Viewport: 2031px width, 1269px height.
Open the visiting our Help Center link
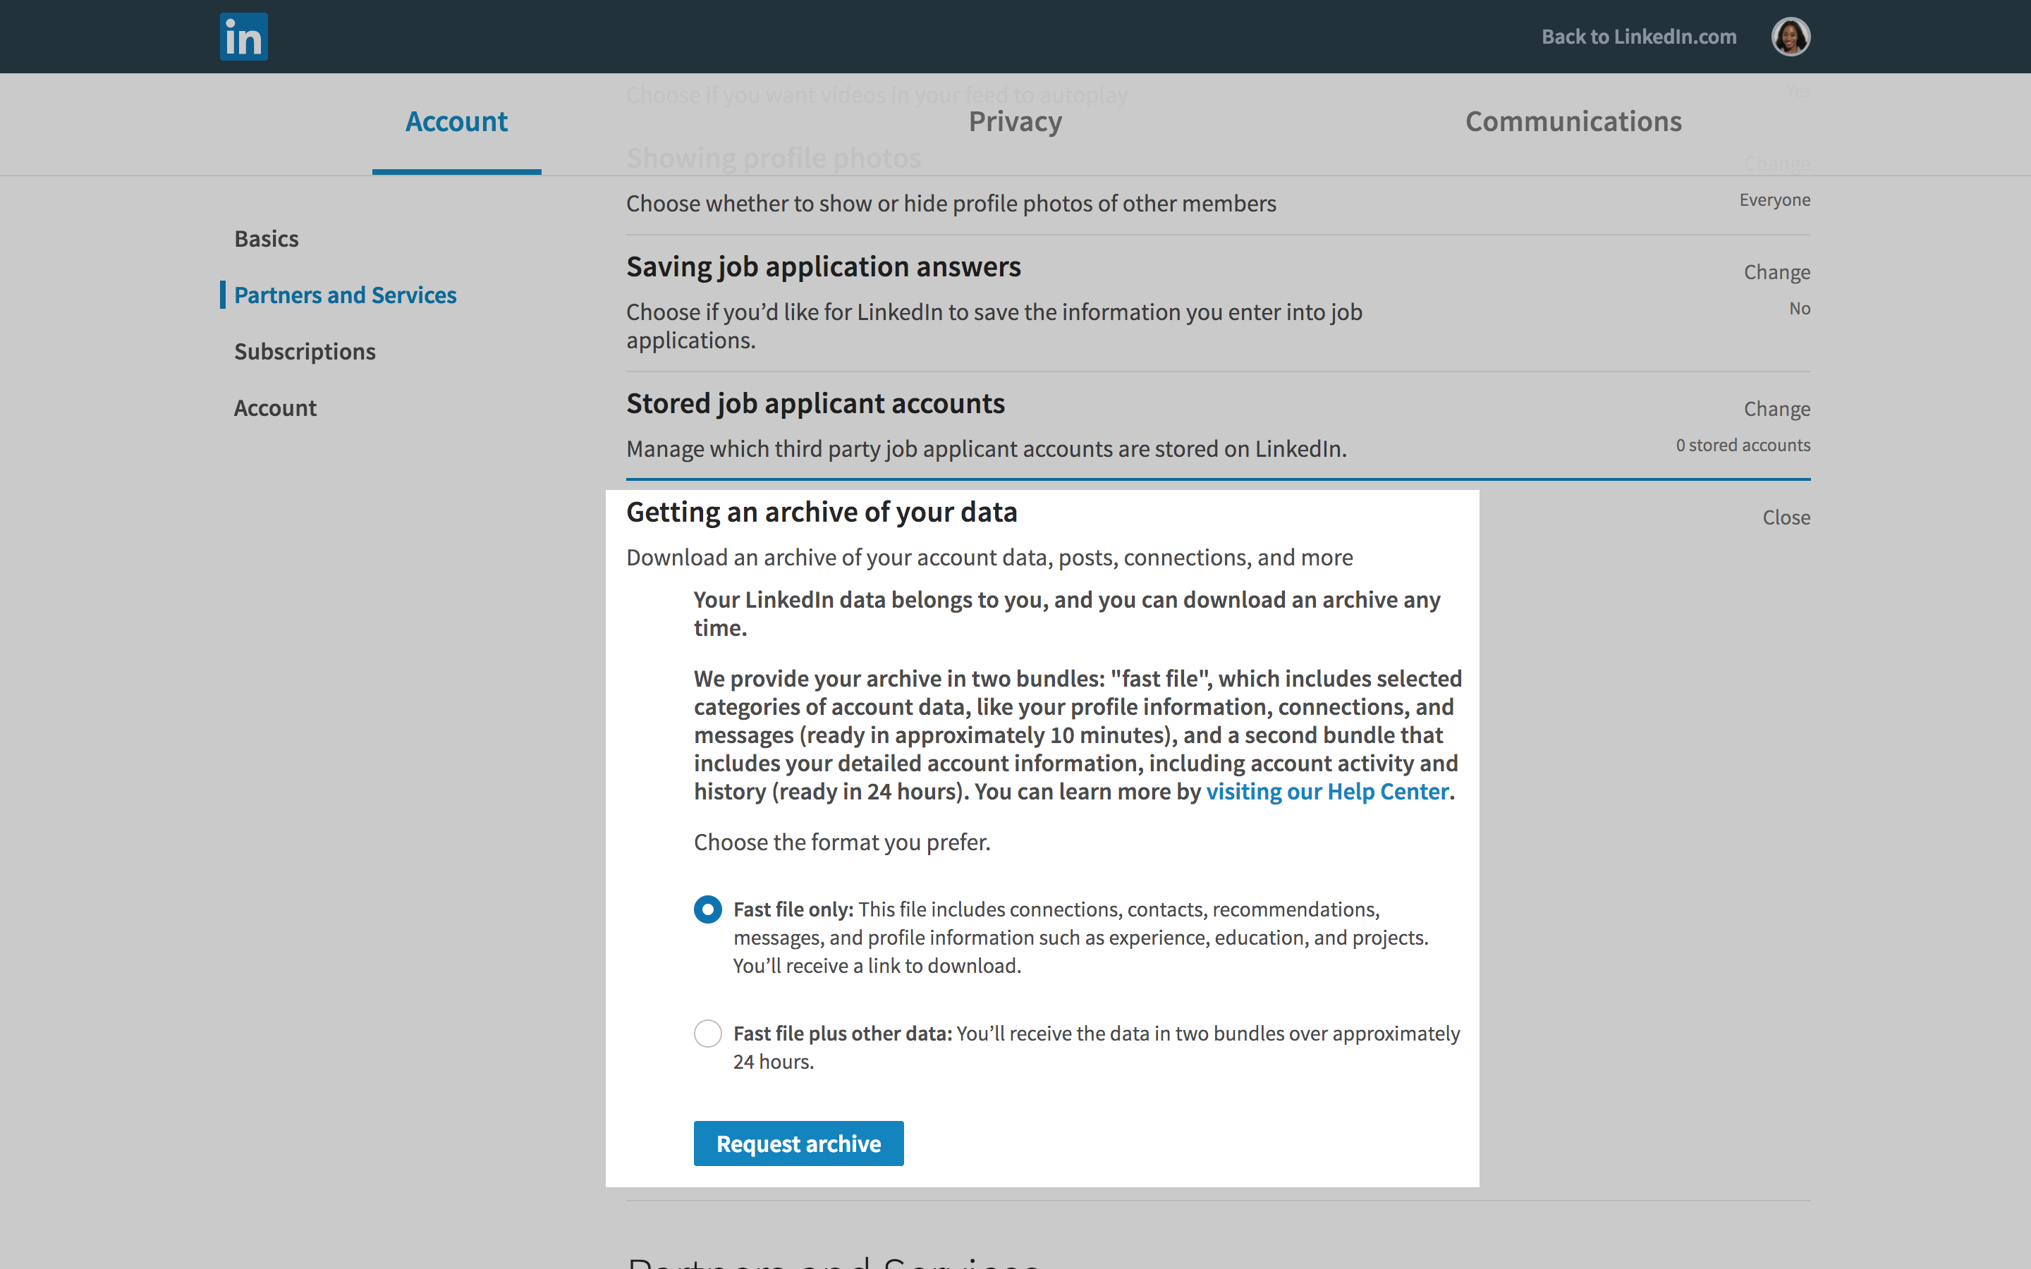[1328, 792]
